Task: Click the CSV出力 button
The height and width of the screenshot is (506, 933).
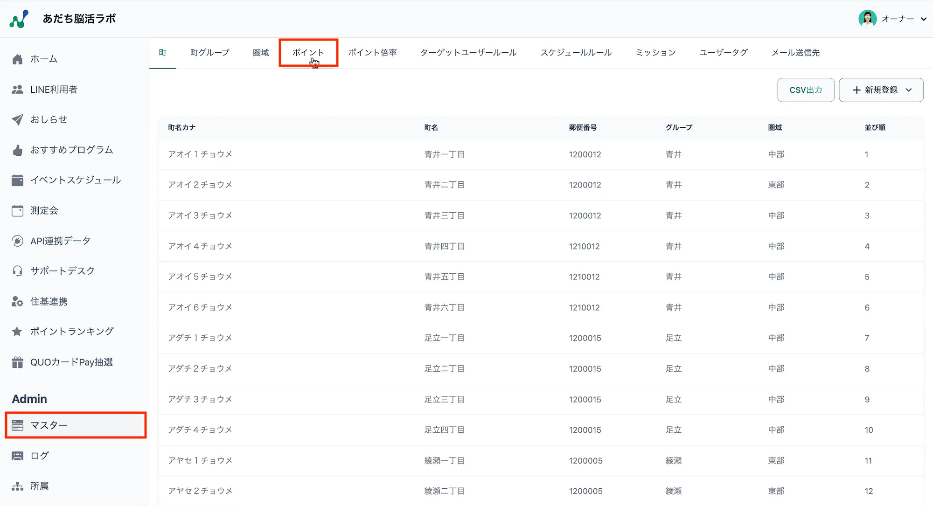Action: click(x=806, y=90)
